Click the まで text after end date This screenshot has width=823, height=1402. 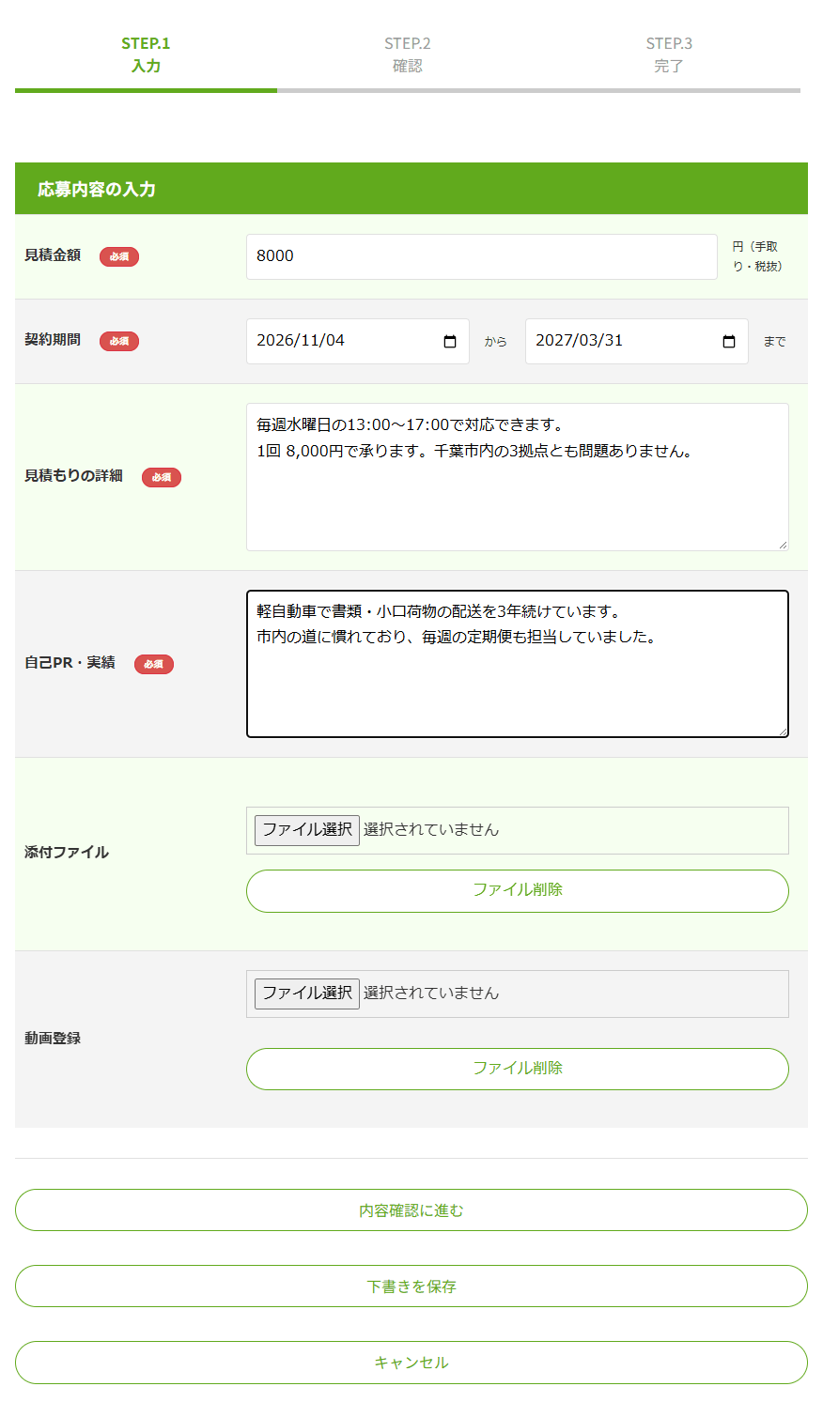tap(775, 342)
